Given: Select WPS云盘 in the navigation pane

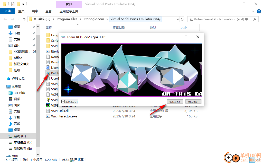Looking at the screenshot, I should (x=18, y=78).
